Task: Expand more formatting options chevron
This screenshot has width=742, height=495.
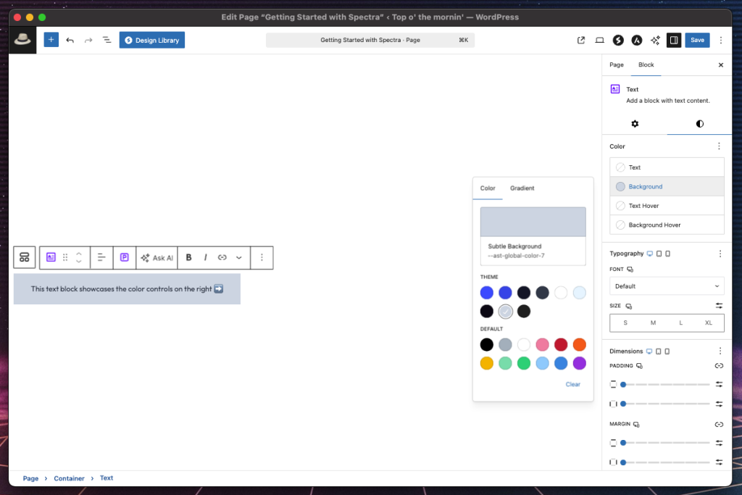Action: [239, 257]
